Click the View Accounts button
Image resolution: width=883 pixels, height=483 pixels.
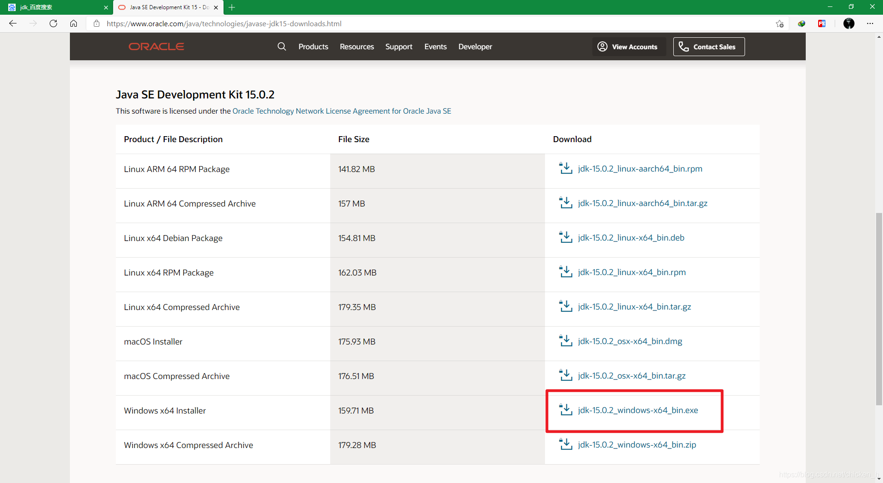tap(629, 46)
